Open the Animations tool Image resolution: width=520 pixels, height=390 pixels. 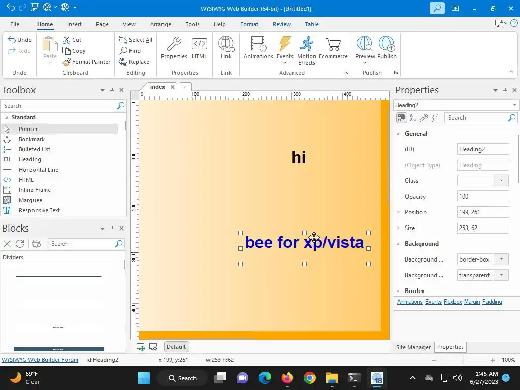pyautogui.click(x=258, y=48)
